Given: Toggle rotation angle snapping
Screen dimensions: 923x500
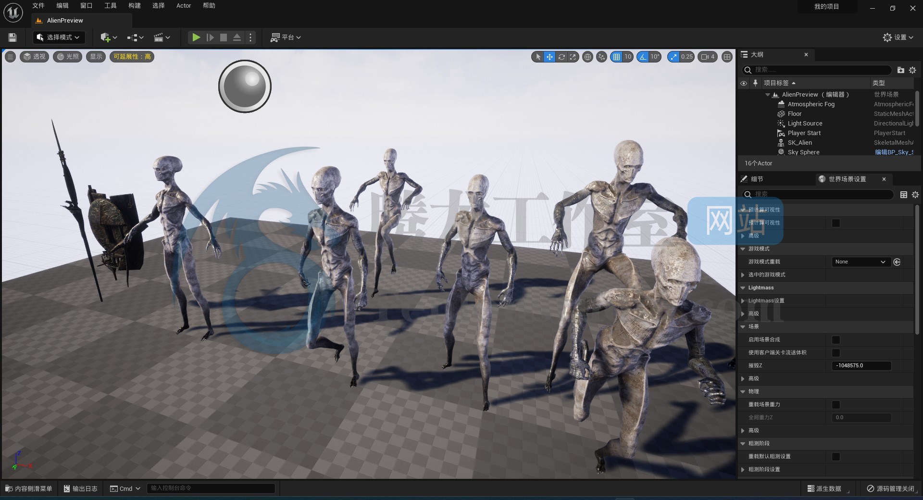Looking at the screenshot, I should tap(643, 57).
